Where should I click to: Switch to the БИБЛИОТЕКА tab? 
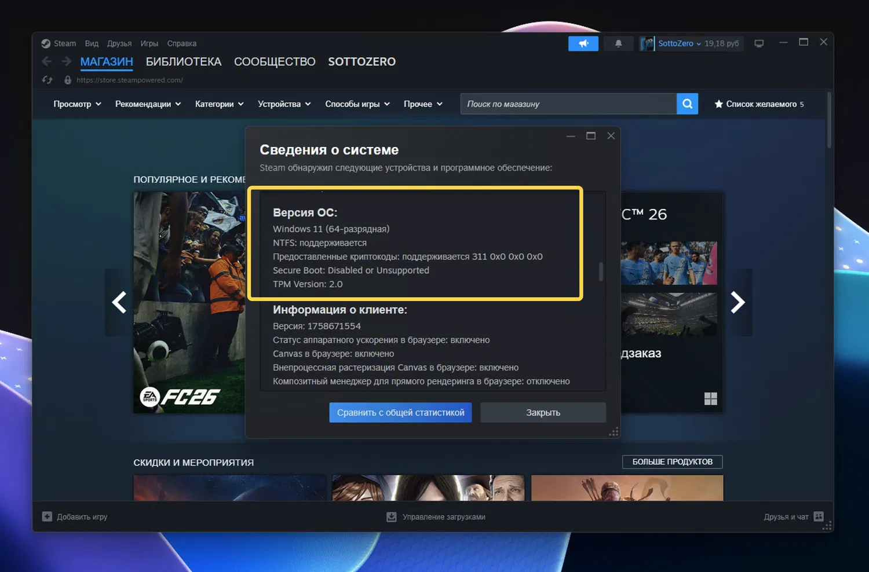coord(184,62)
